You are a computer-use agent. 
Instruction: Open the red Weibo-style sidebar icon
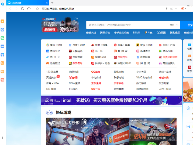pos(2,80)
